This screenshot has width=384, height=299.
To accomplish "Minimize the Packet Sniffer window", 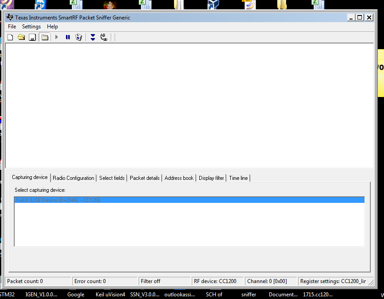I will click(351, 17).
